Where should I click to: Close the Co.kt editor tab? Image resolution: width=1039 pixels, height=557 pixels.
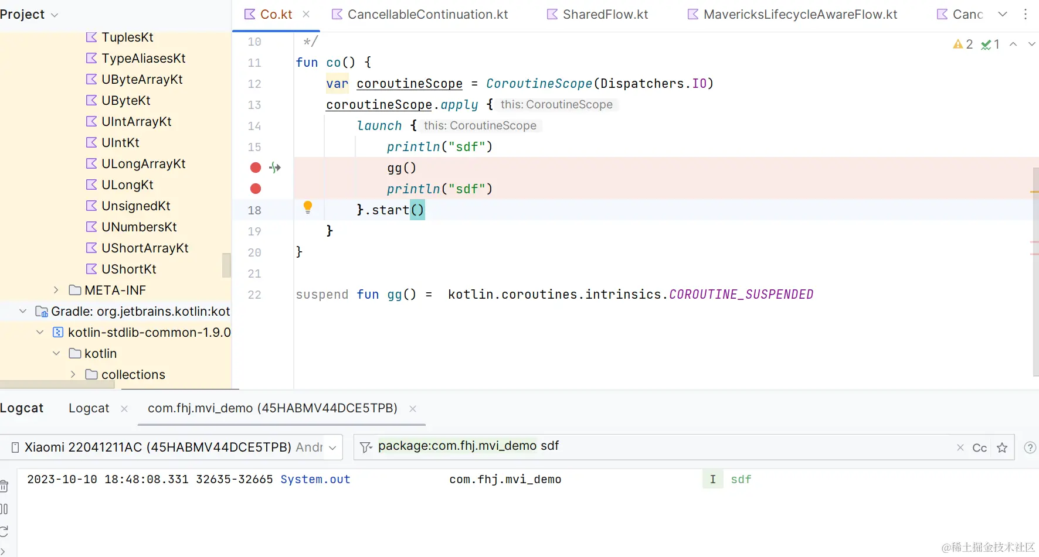(x=306, y=15)
